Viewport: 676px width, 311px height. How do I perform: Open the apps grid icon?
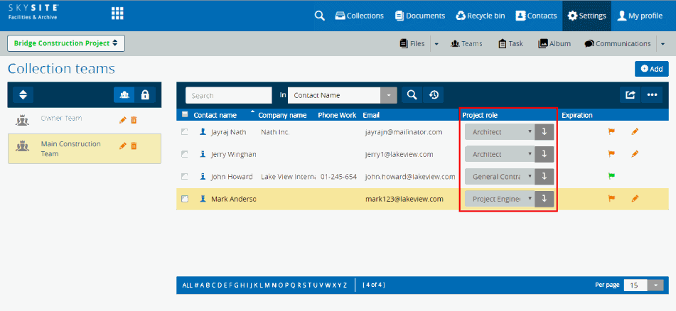coord(117,13)
